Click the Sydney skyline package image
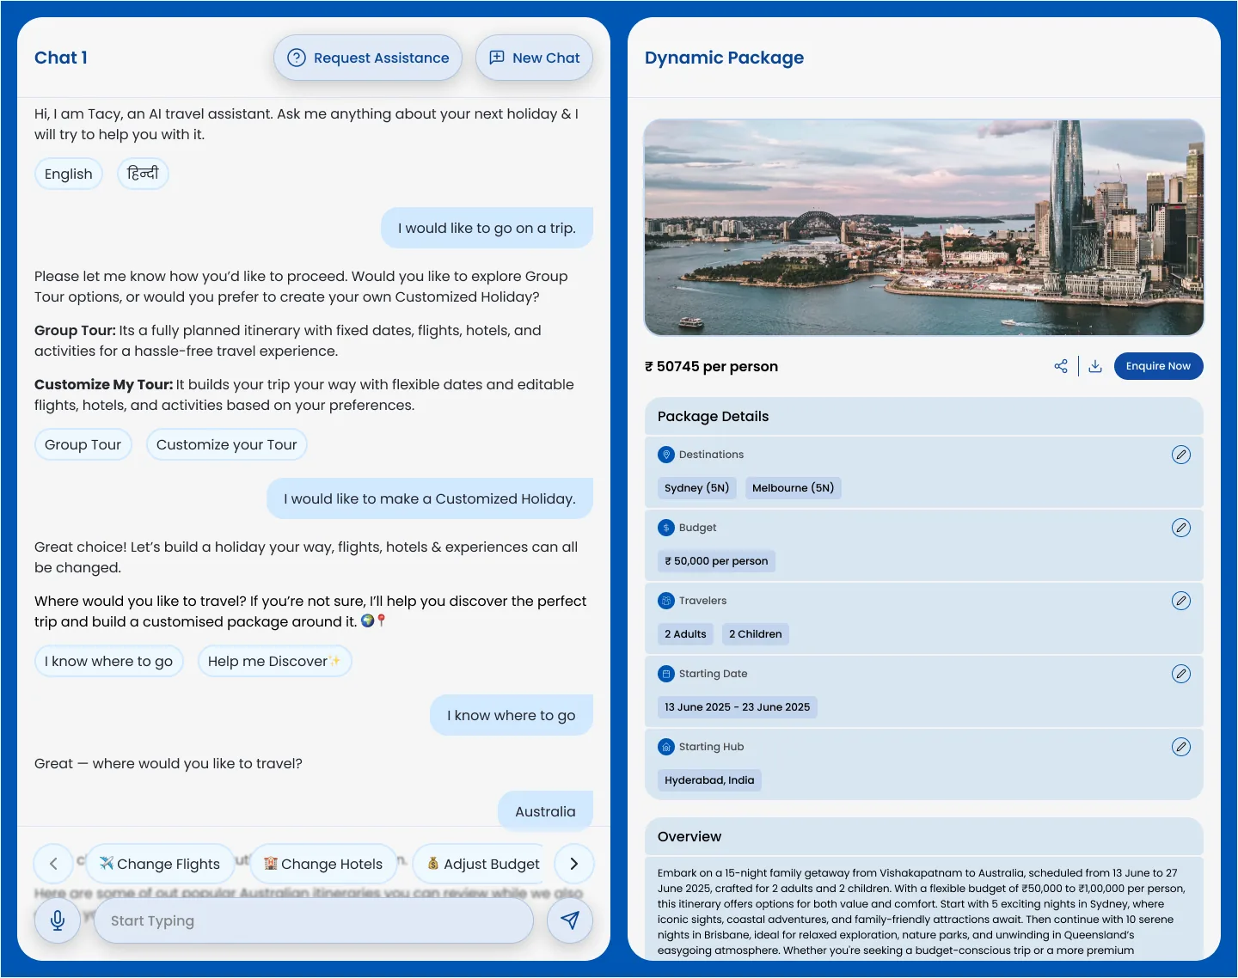 (924, 228)
